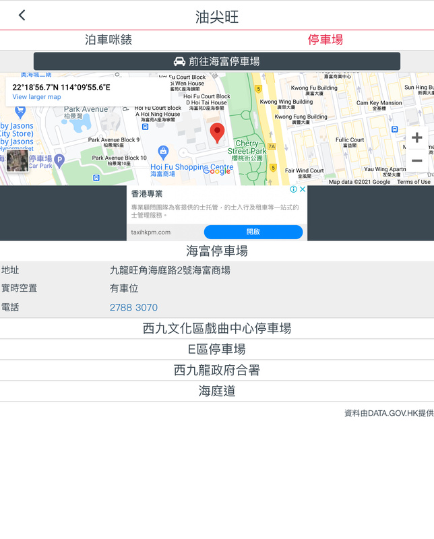Call phone number 2788 3070
The height and width of the screenshot is (539, 434).
click(133, 307)
